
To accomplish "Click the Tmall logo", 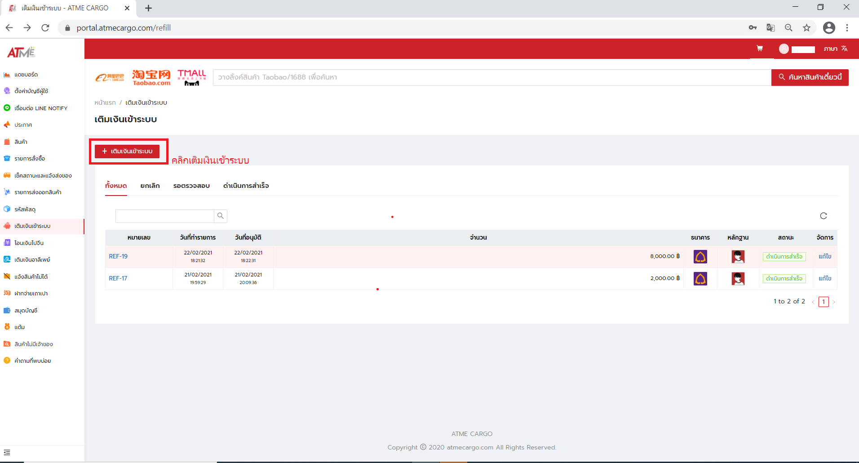I will tap(192, 77).
